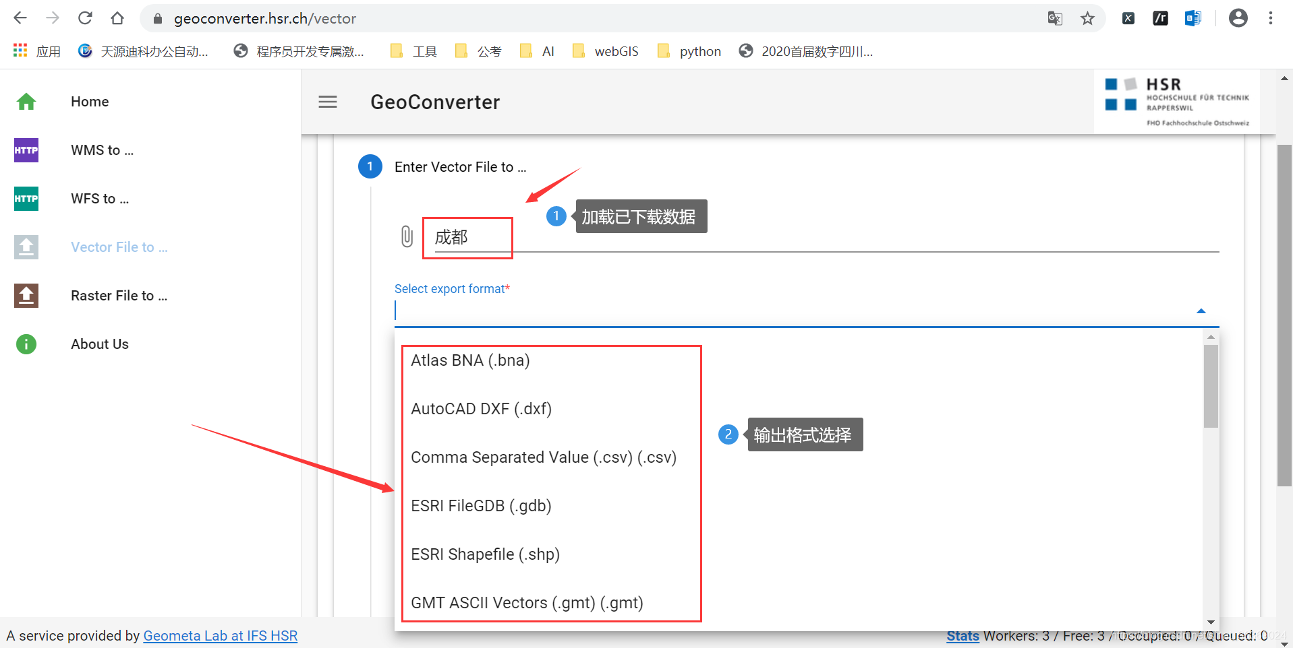The image size is (1293, 648).
Task: Click the address bar URL
Action: 265,19
